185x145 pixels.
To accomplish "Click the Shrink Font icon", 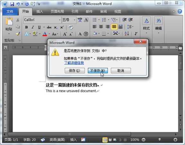I will (x=71, y=34).
